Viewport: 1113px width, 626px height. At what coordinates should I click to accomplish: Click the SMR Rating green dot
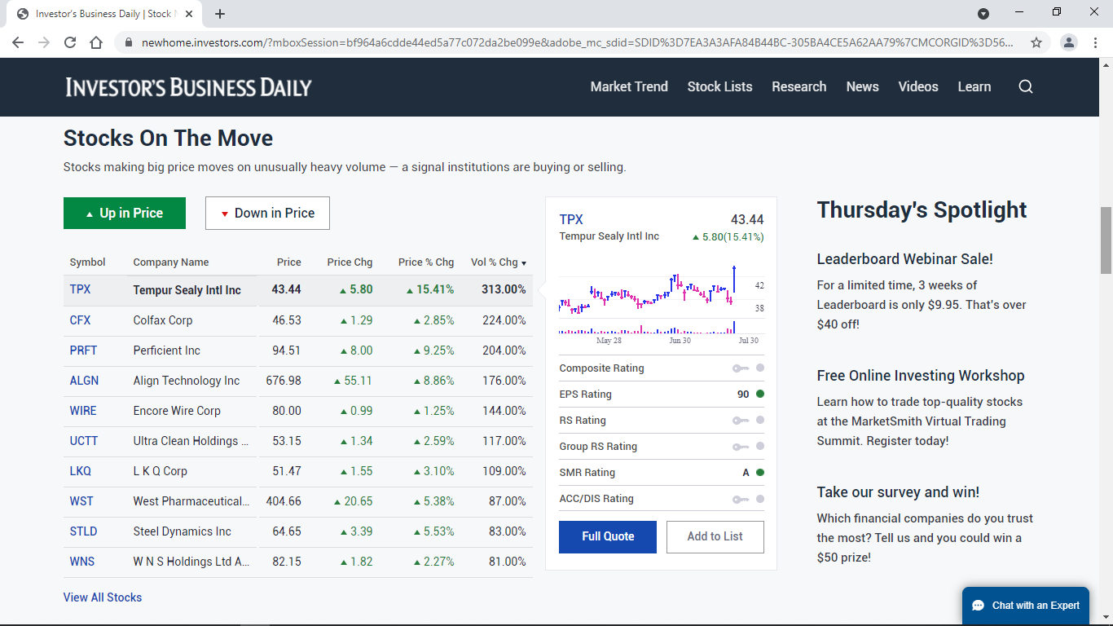point(760,473)
